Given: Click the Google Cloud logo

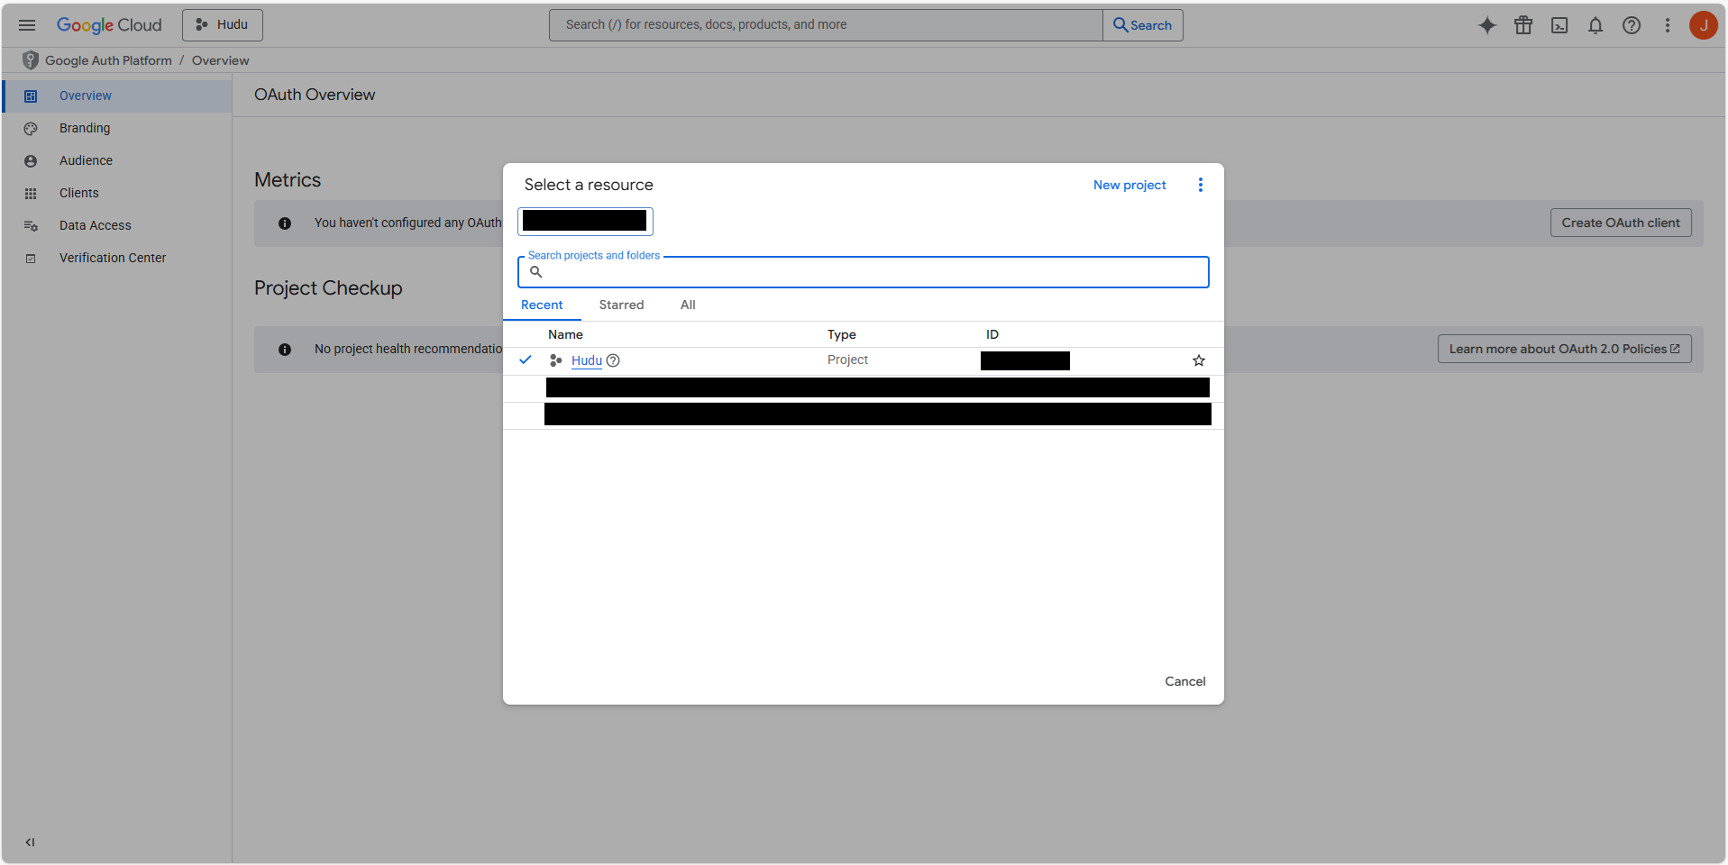Looking at the screenshot, I should click(109, 25).
